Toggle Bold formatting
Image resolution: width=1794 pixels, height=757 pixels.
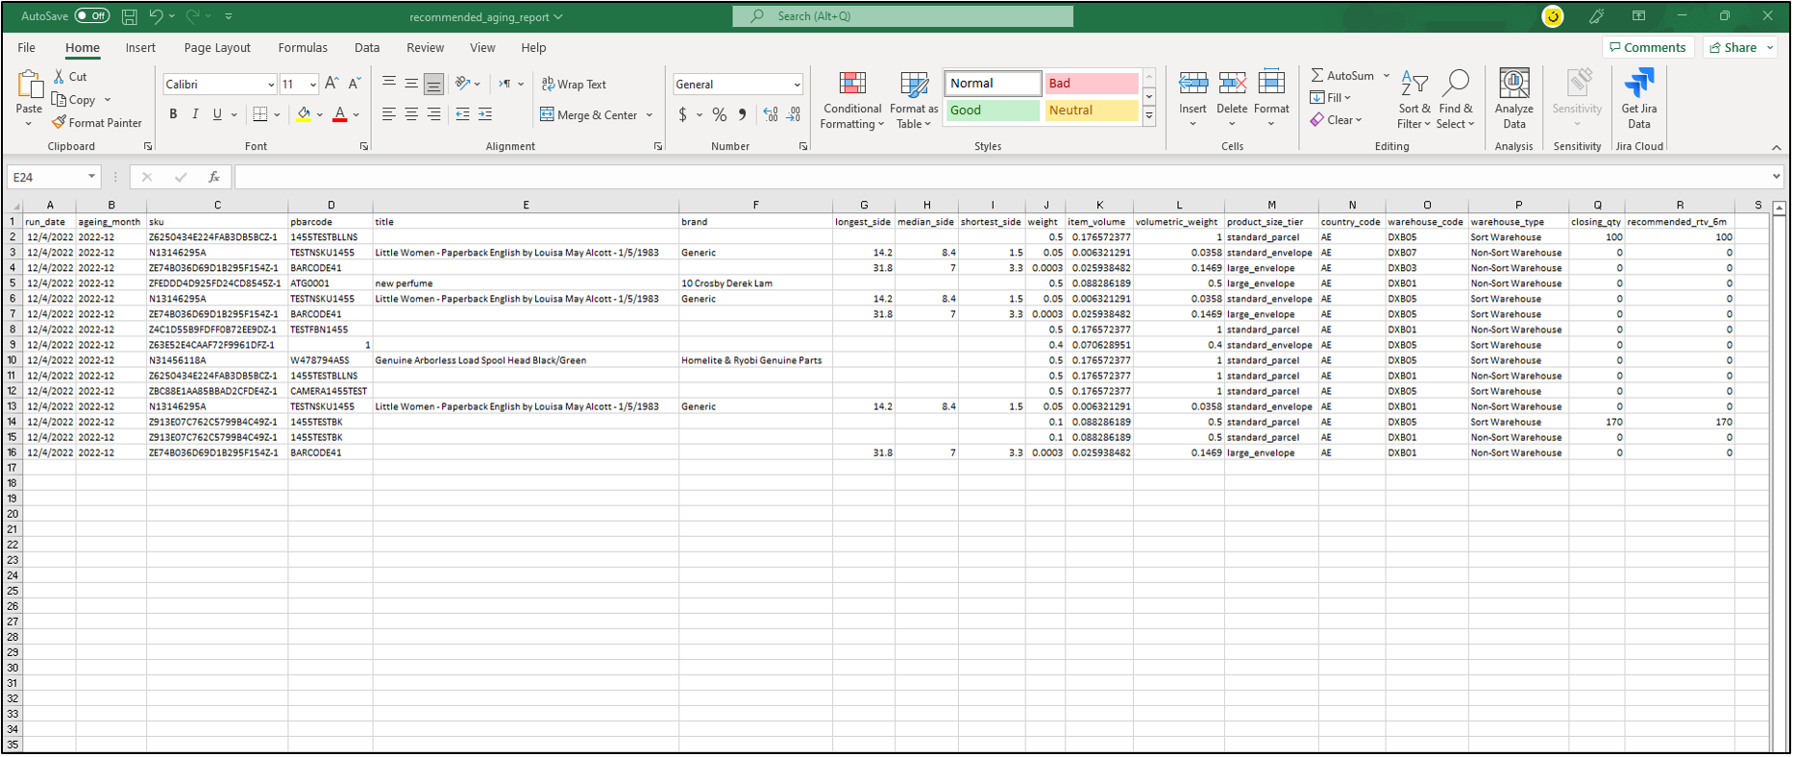click(x=173, y=114)
